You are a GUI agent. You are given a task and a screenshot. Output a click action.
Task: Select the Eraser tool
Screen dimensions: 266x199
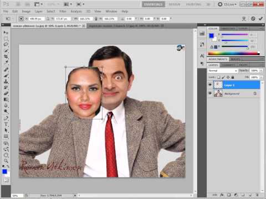(x=6, y=93)
